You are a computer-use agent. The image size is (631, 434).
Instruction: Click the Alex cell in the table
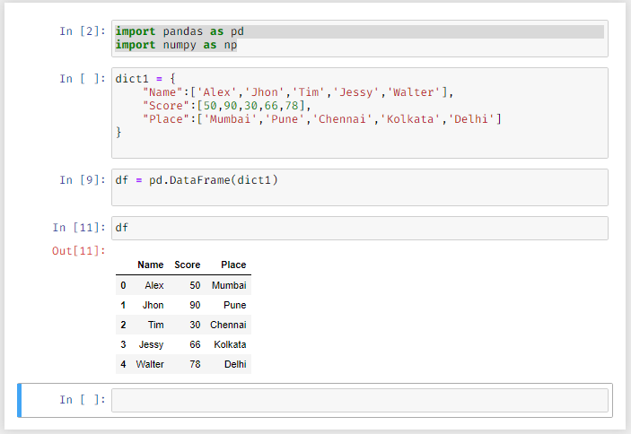click(154, 285)
